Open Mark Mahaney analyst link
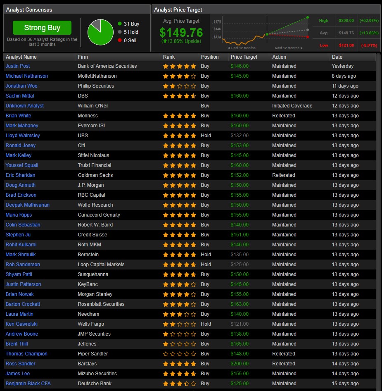The height and width of the screenshot is (391, 382). (22, 126)
